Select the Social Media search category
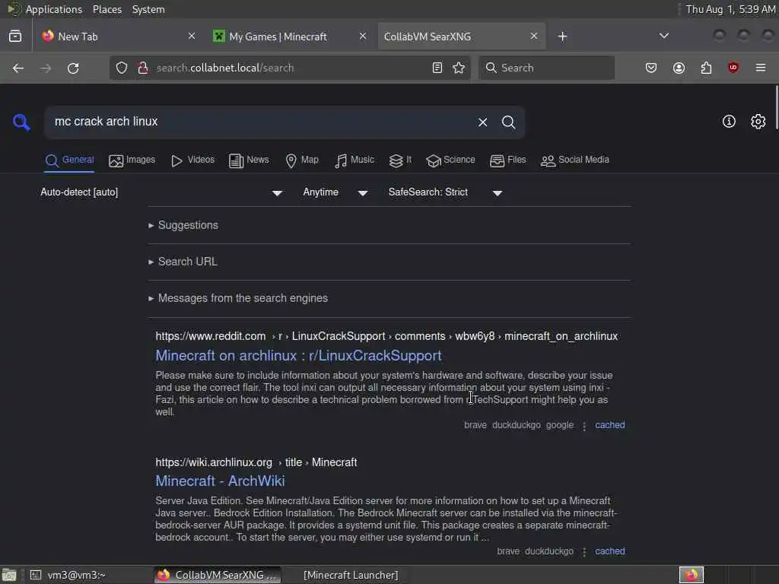 click(x=574, y=160)
